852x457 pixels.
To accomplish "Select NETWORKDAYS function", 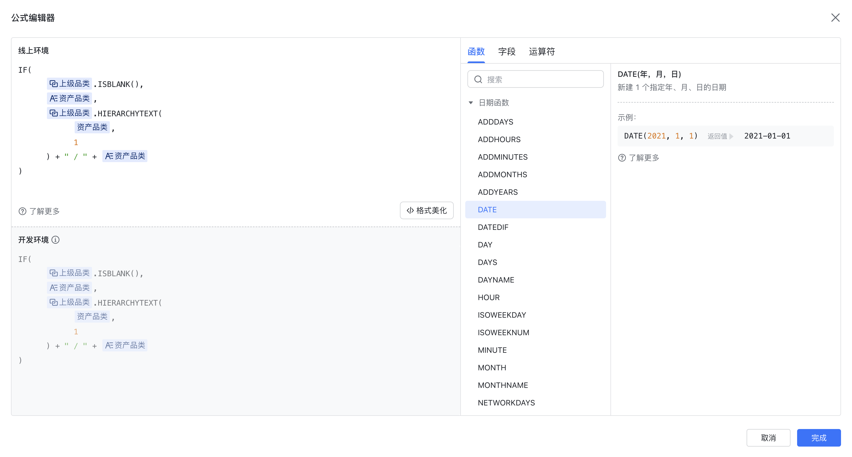I will [536, 402].
